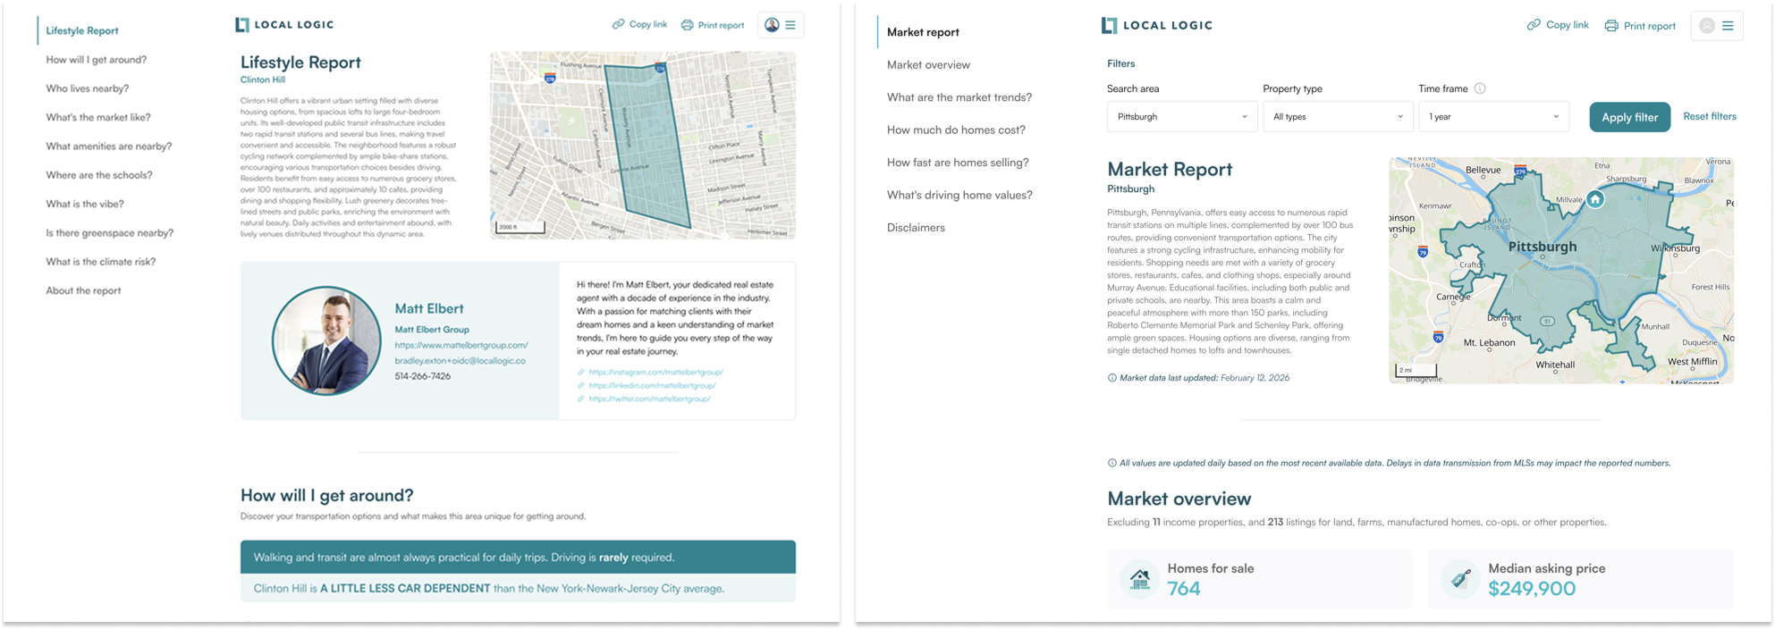Click Print report text in Market Report

click(1650, 26)
